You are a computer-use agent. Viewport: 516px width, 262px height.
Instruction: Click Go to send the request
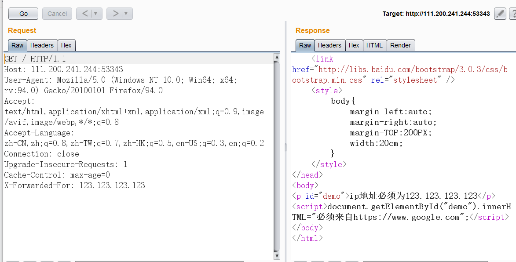(23, 14)
